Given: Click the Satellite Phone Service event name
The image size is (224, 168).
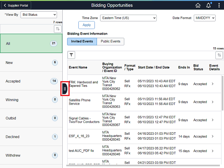Looking at the screenshot, I should pos(79,102).
